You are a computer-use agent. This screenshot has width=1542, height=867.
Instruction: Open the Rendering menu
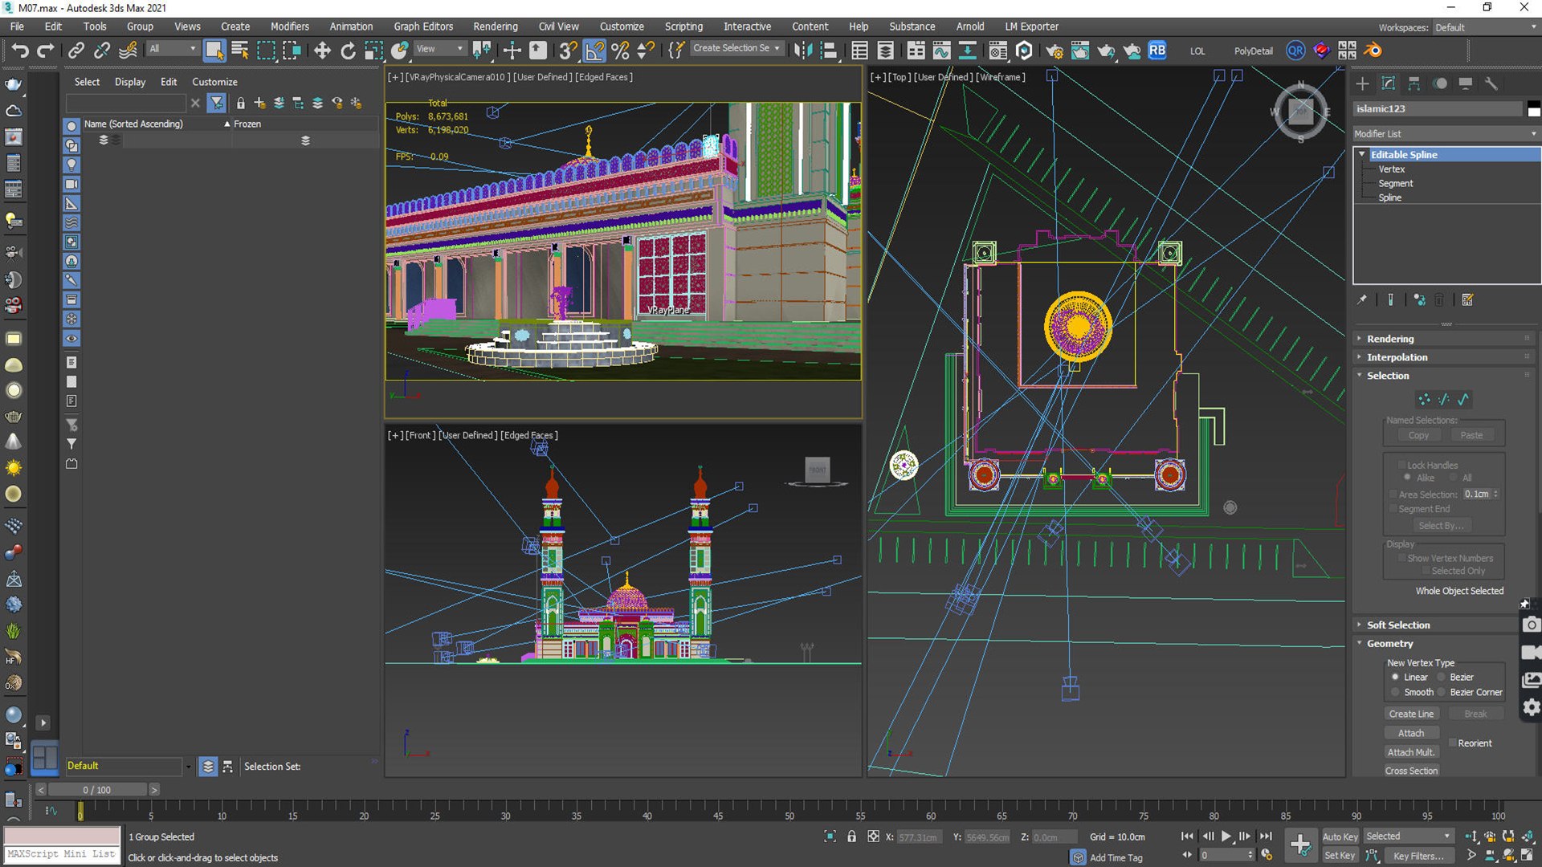tap(495, 26)
